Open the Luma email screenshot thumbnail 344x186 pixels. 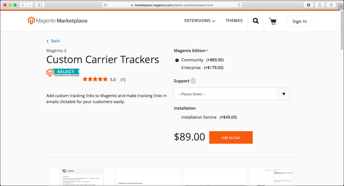pos(81,177)
